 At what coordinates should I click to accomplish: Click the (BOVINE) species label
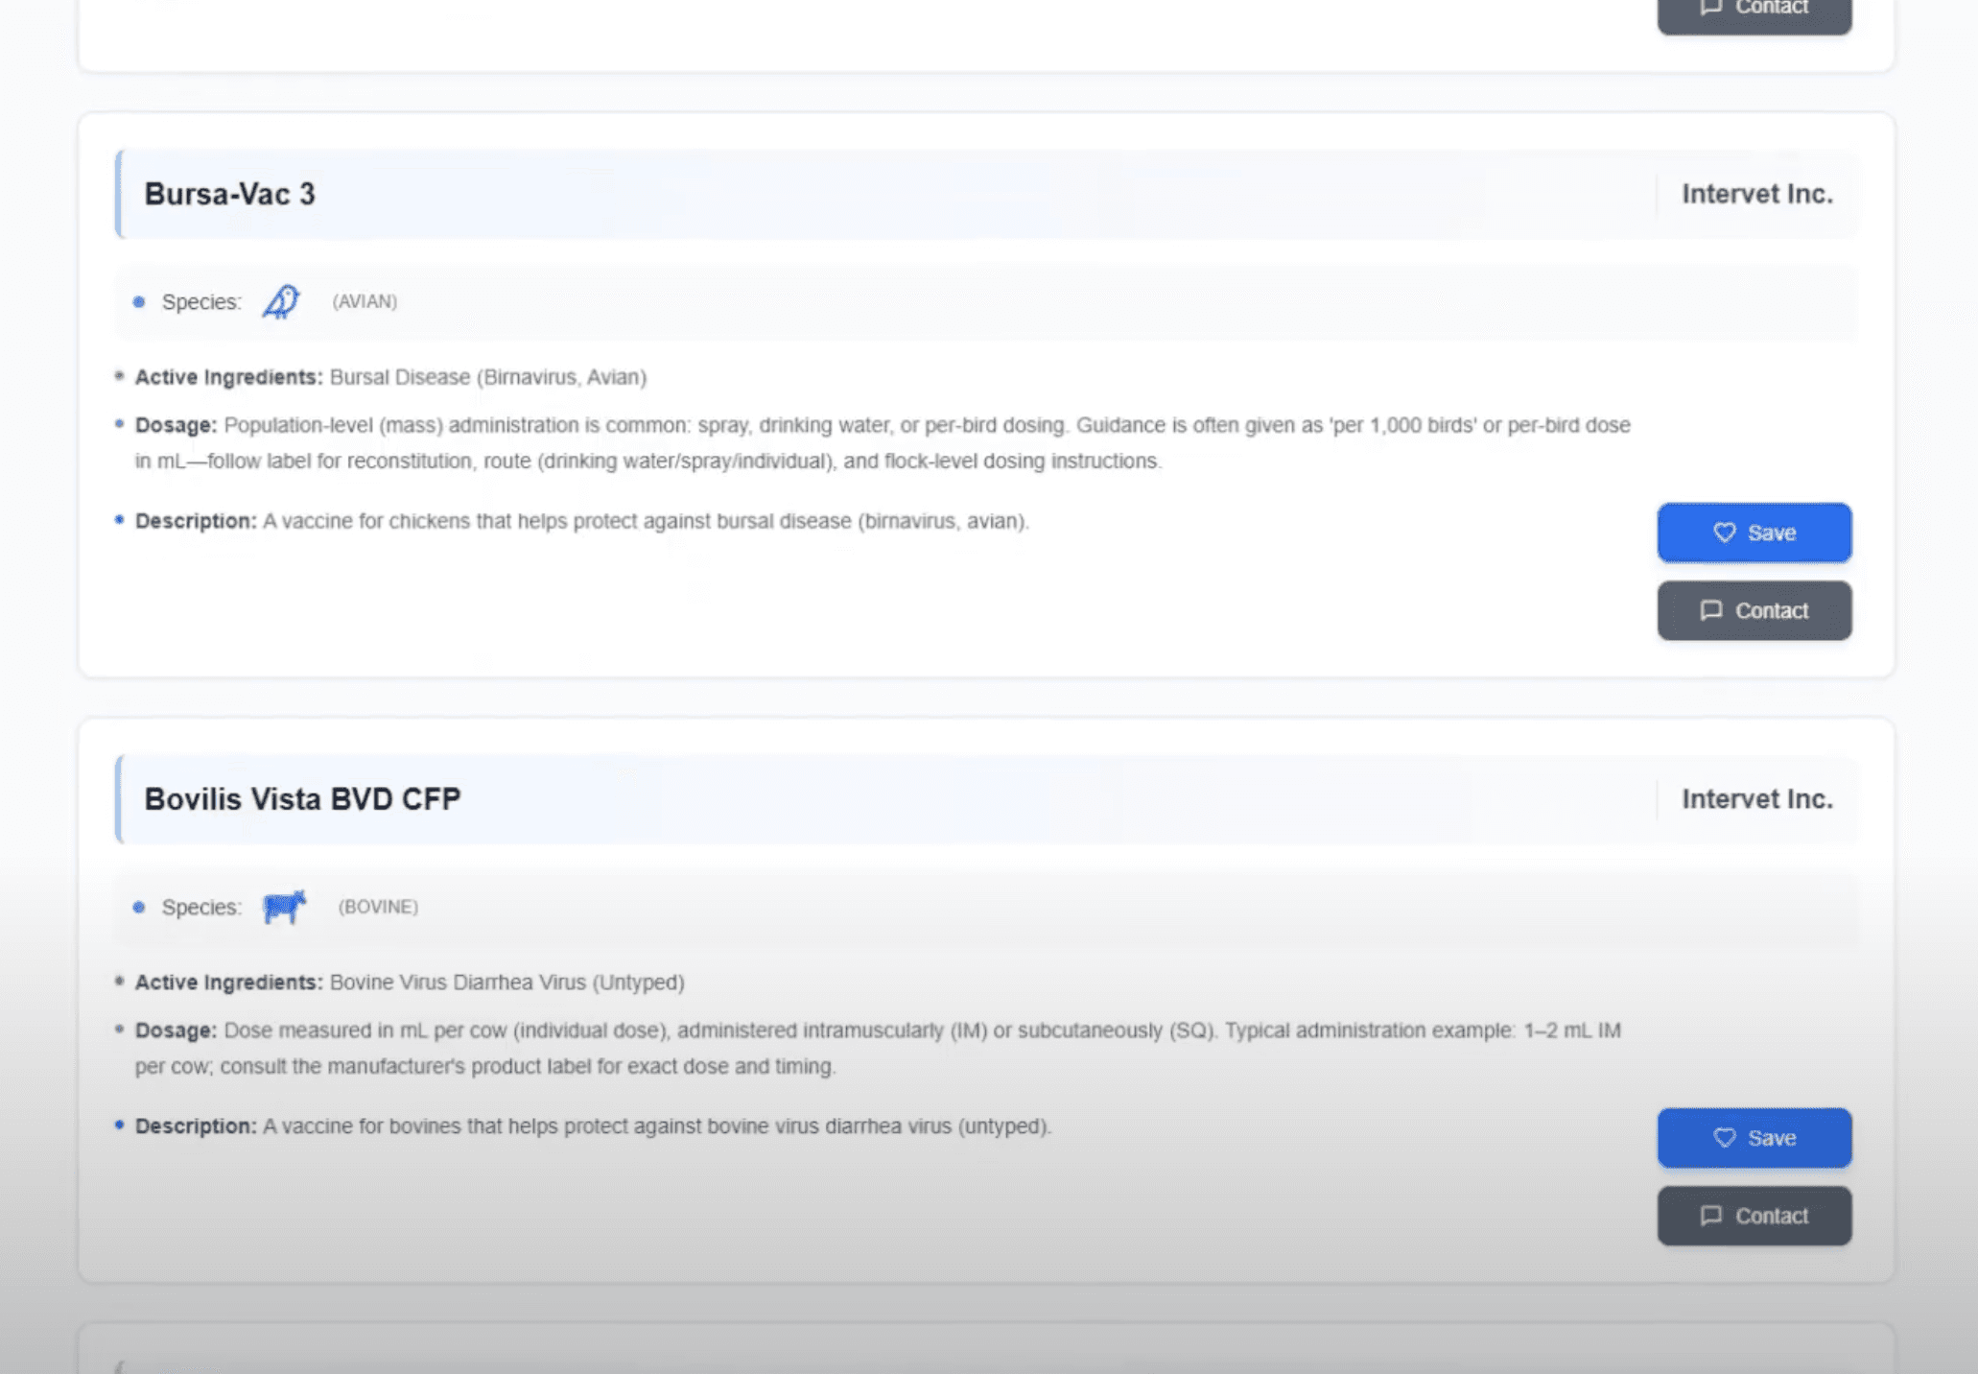pos(377,907)
